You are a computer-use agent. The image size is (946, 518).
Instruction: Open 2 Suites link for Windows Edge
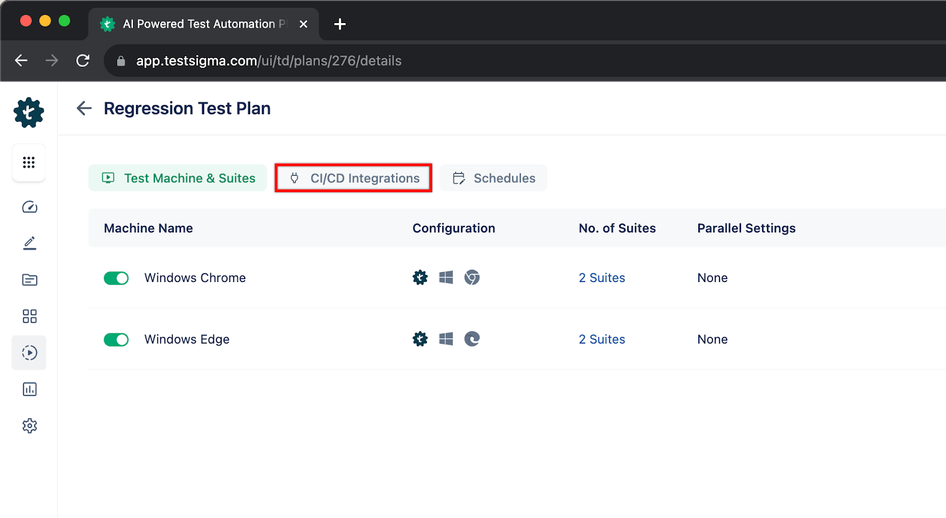tap(601, 339)
